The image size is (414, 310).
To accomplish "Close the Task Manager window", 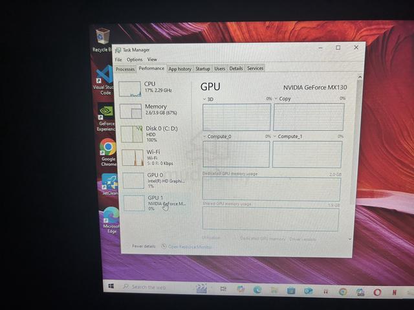I will coord(356,47).
